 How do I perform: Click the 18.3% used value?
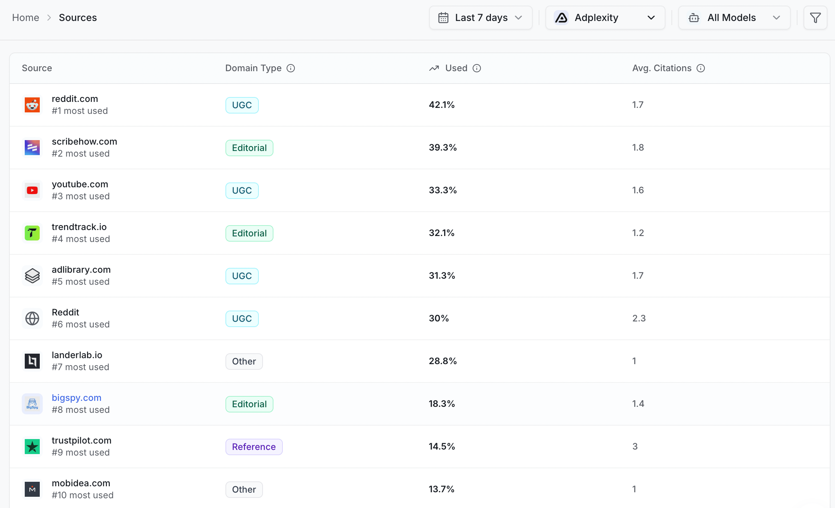(x=442, y=404)
